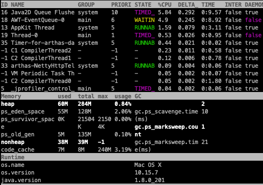Click 'gc.ps_marksweep.cou' label
This screenshot has height=185, width=263.
coord(166,127)
